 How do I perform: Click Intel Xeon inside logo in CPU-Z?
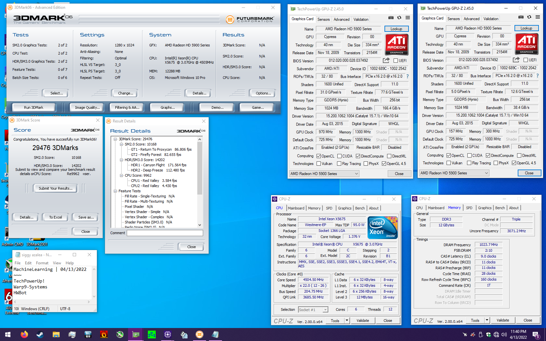tap(383, 228)
